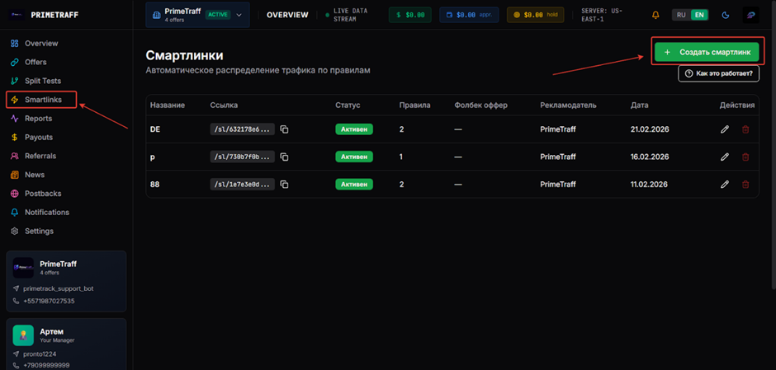Delete the 88 smartlink with trash icon
Viewport: 776px width, 370px height.
point(746,185)
